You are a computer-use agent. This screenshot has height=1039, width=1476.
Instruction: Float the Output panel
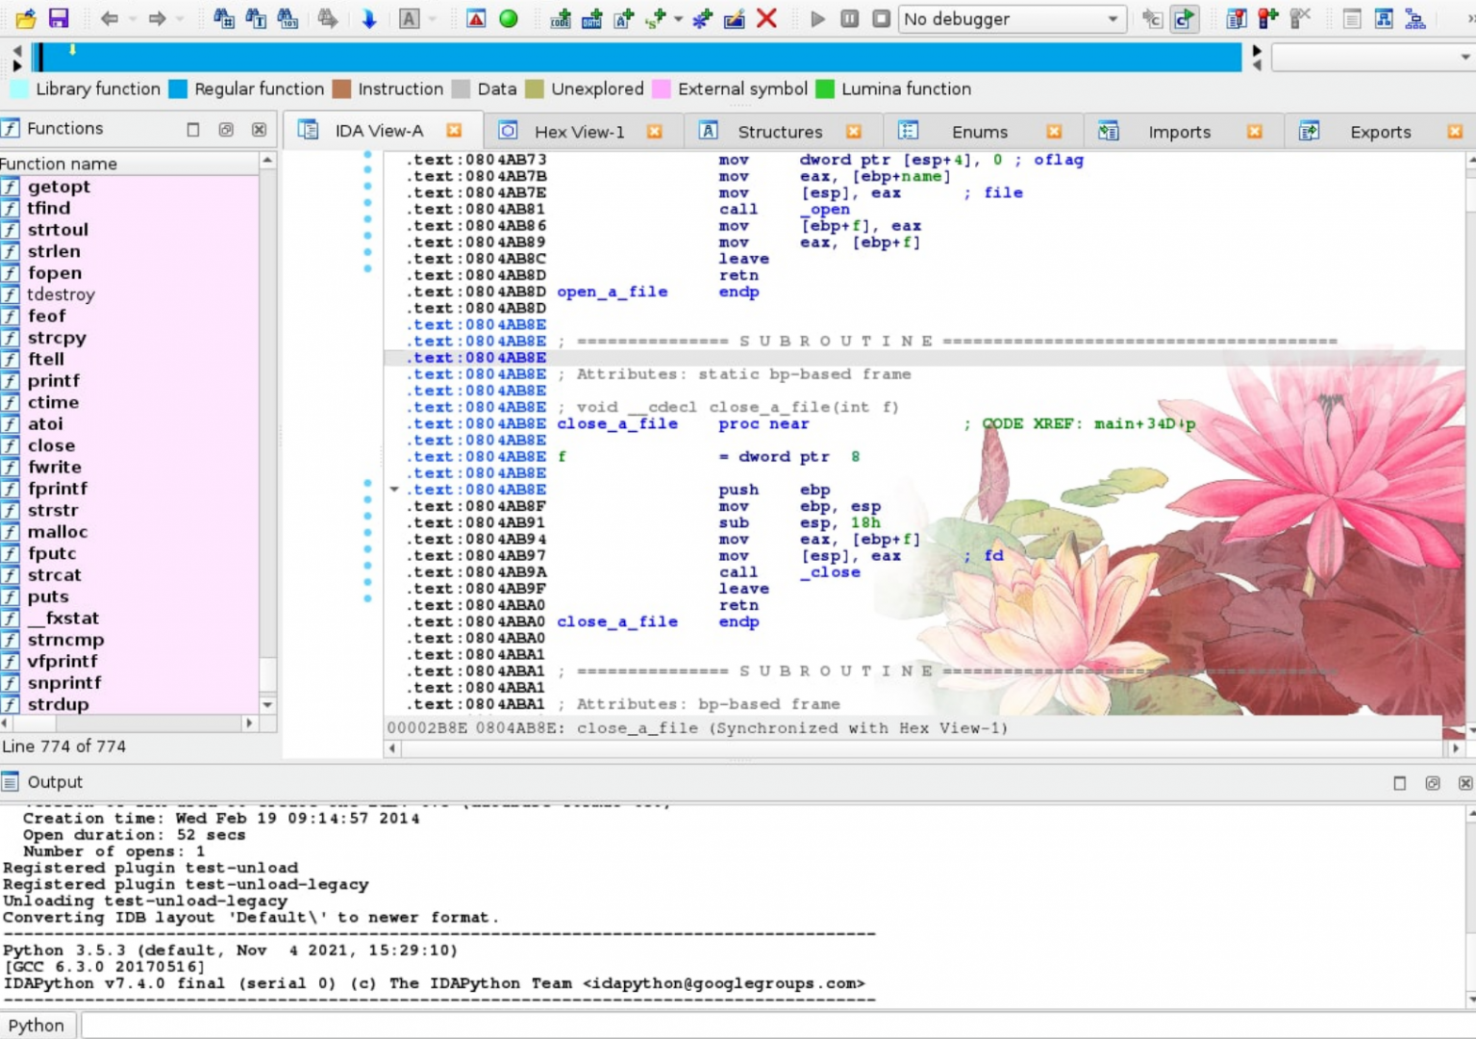click(1432, 783)
